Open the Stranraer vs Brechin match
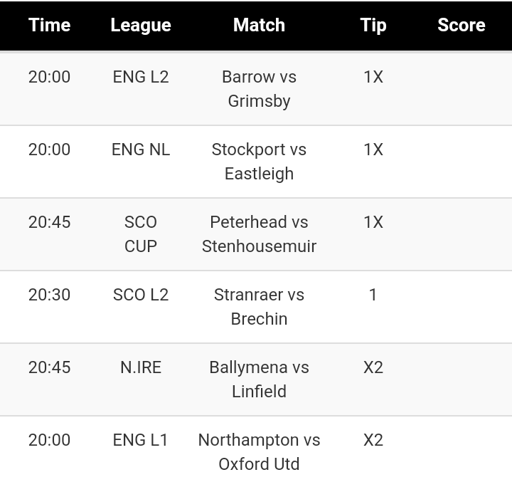 259,307
